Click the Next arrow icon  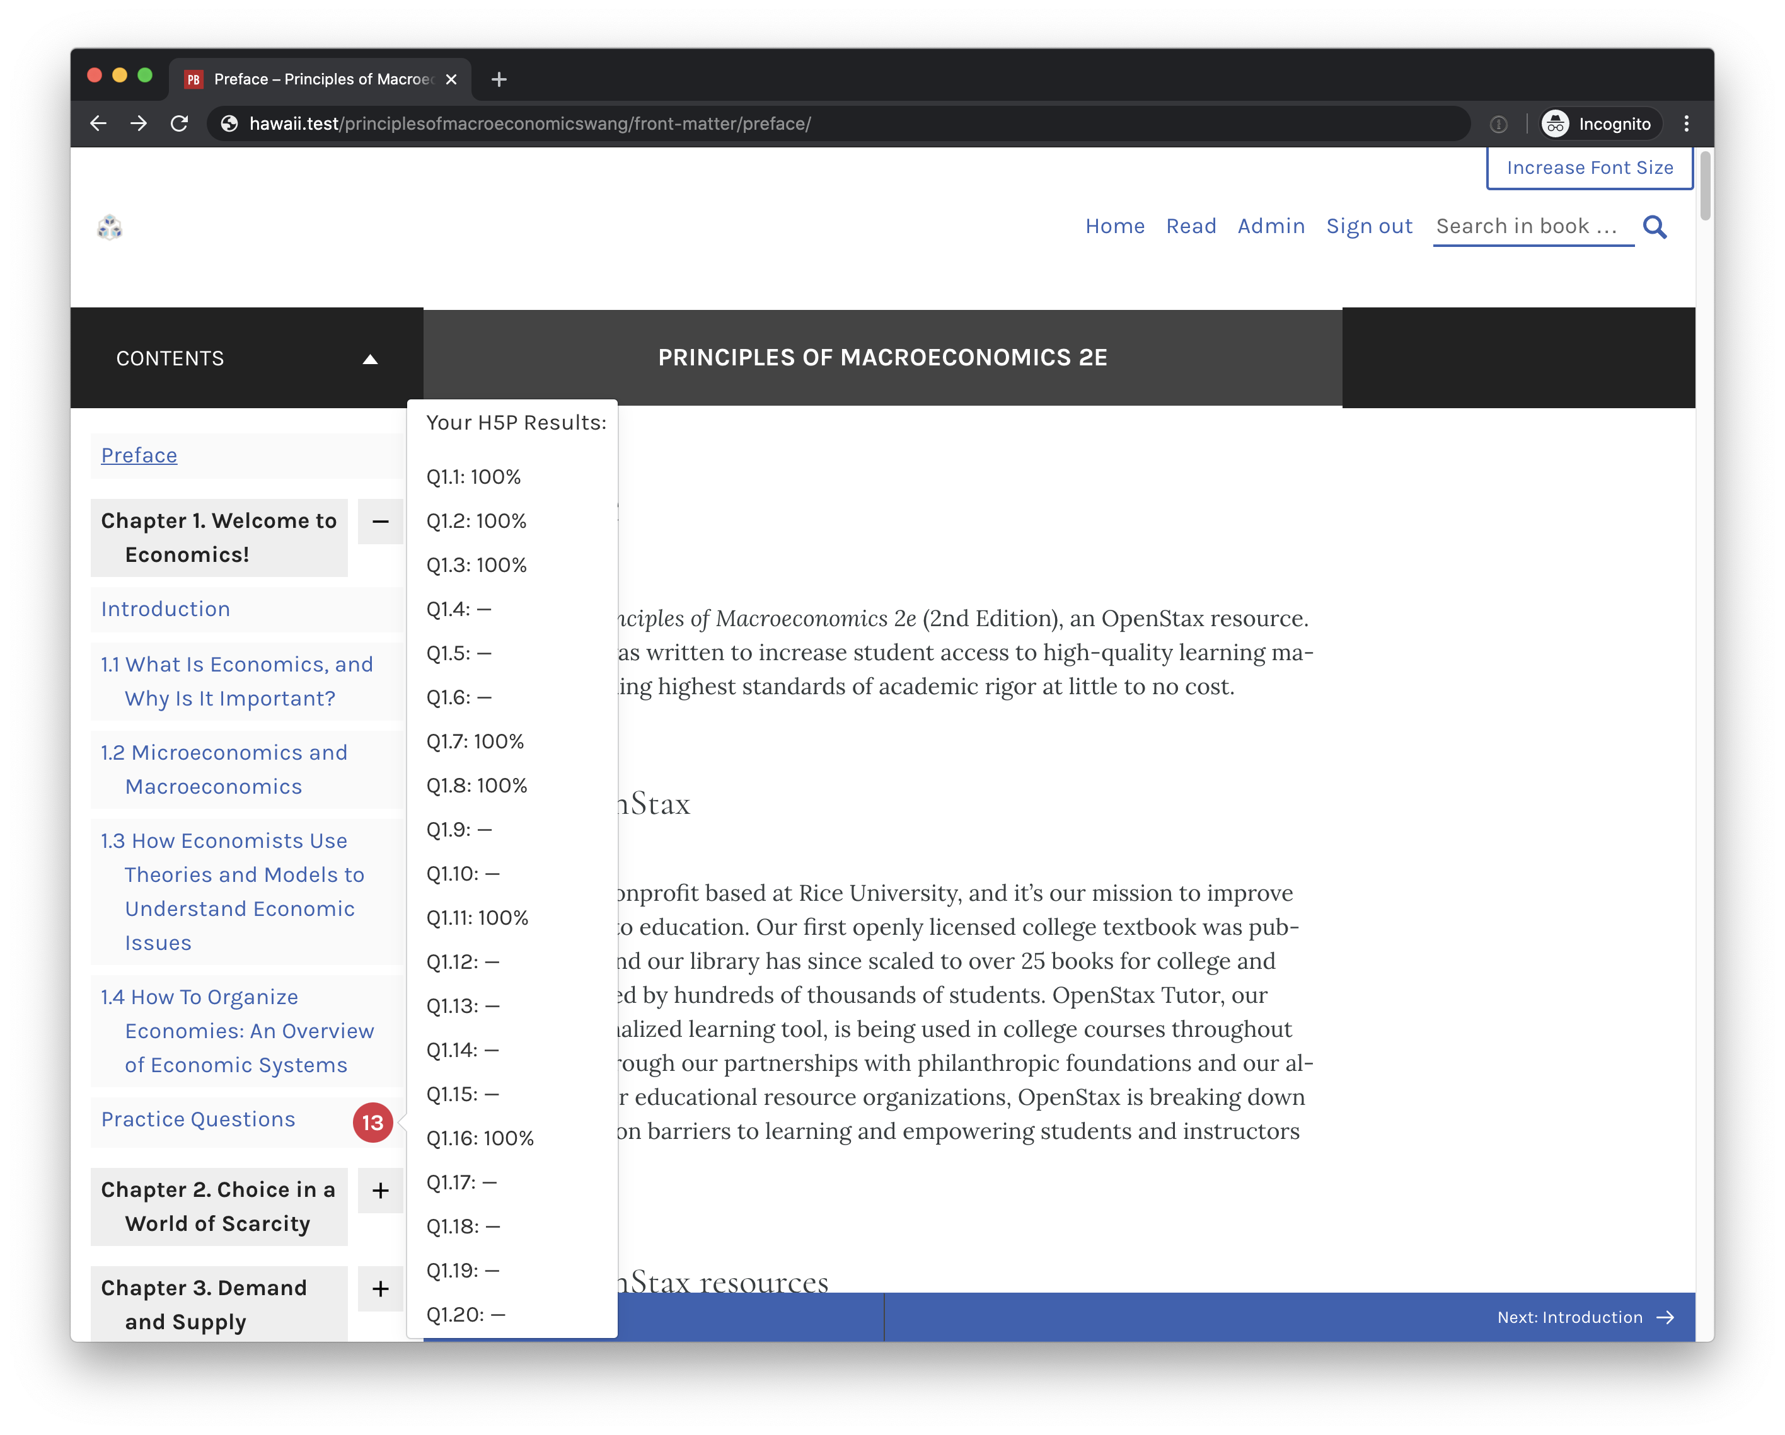(x=1666, y=1317)
